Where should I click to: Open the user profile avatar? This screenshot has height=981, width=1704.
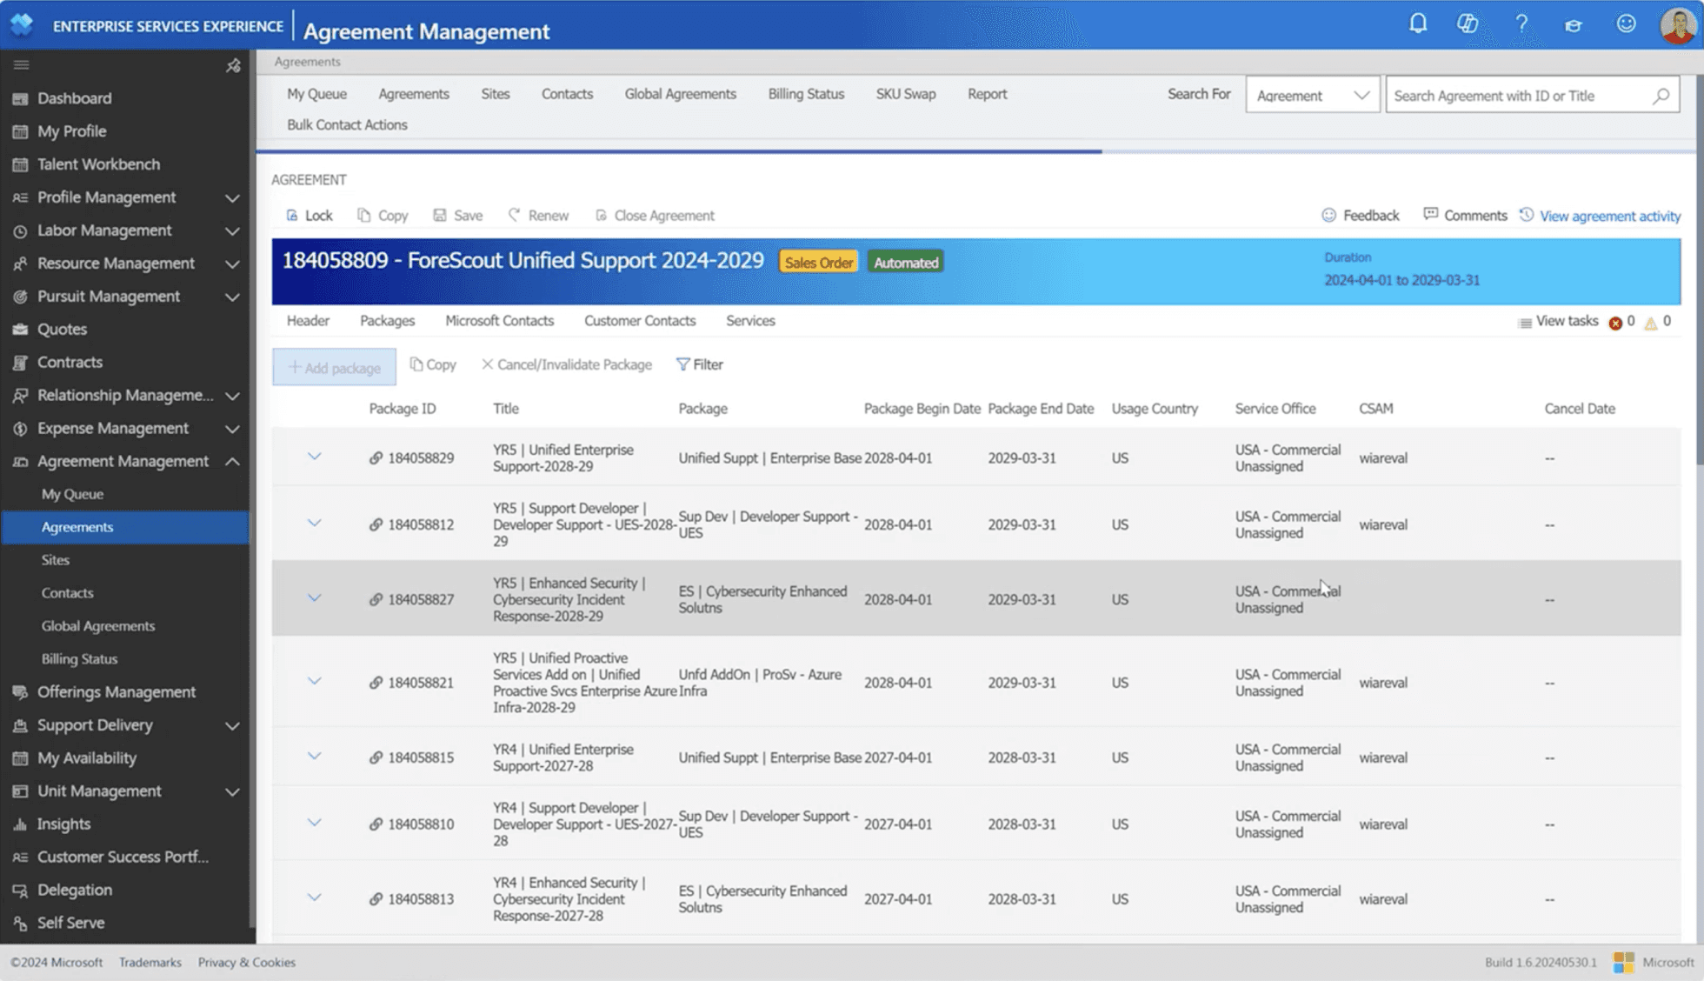[x=1677, y=24]
